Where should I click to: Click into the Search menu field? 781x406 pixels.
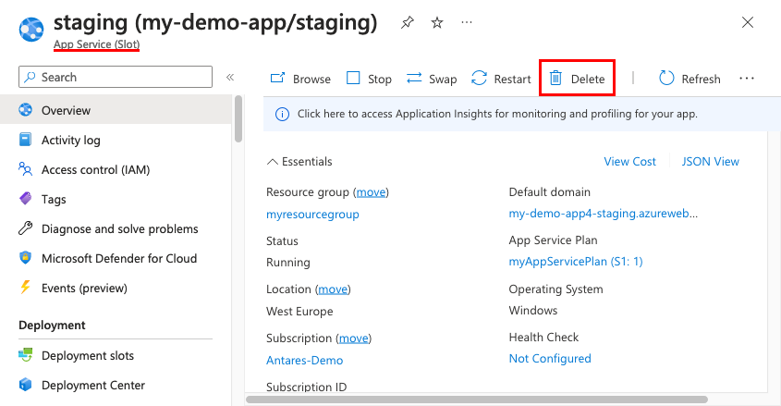point(120,78)
